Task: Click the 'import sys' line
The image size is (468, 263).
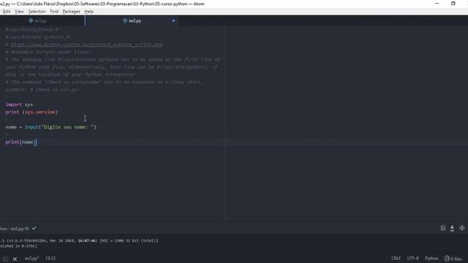Action: [x=19, y=104]
